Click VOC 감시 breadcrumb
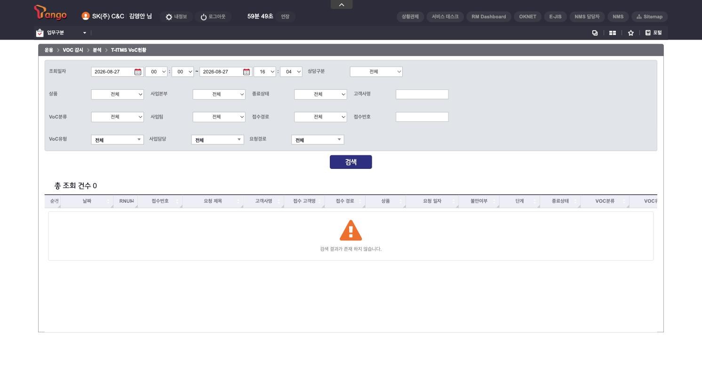The image size is (702, 382). [73, 50]
